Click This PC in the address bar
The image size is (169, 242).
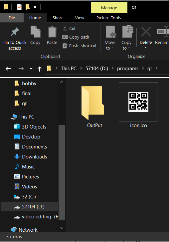[x=69, y=68]
